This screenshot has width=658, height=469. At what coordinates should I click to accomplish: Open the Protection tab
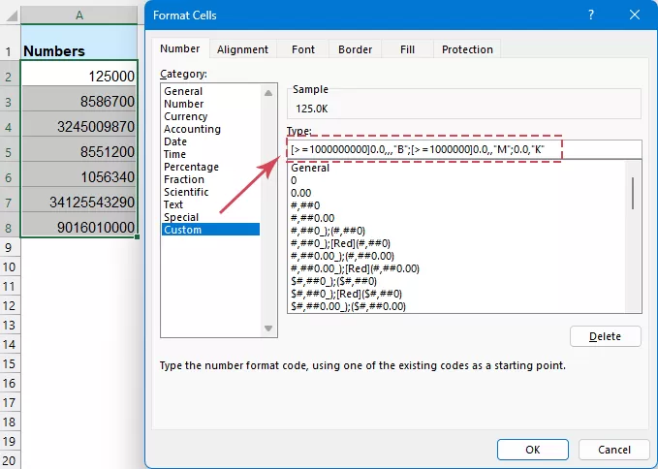[x=467, y=49]
